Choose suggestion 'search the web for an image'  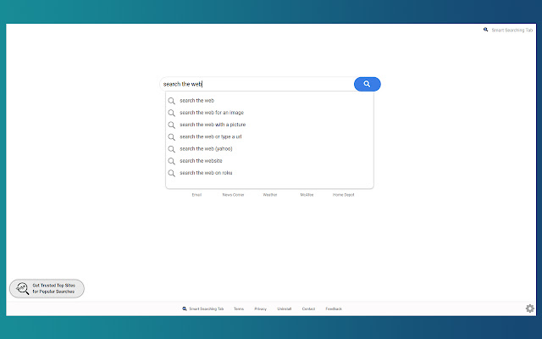tap(269, 113)
